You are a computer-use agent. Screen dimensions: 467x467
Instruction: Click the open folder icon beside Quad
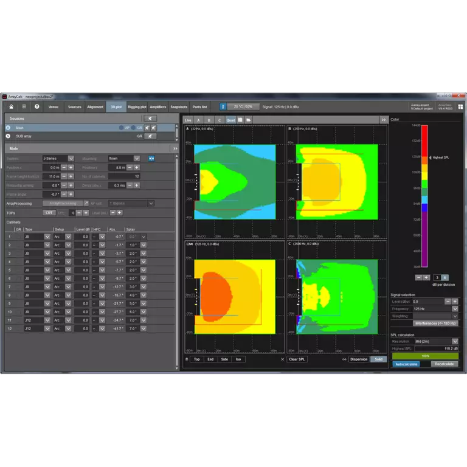(248, 120)
